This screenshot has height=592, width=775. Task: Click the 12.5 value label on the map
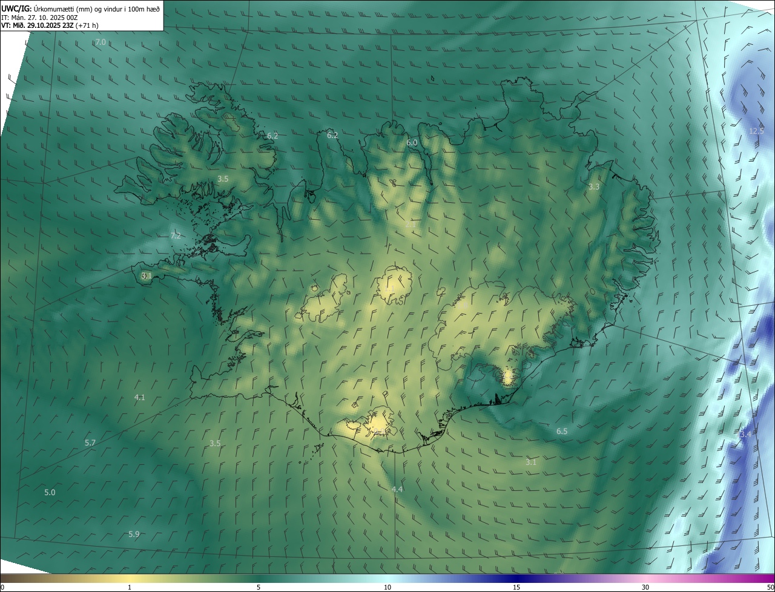(756, 131)
